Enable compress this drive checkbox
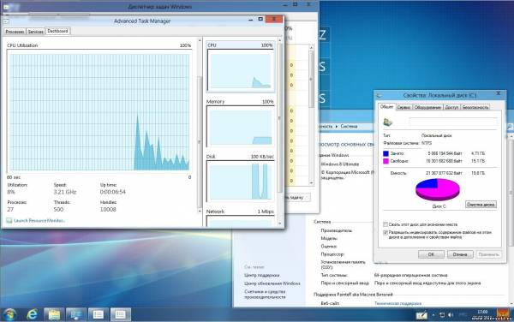514x322 pixels. click(385, 224)
